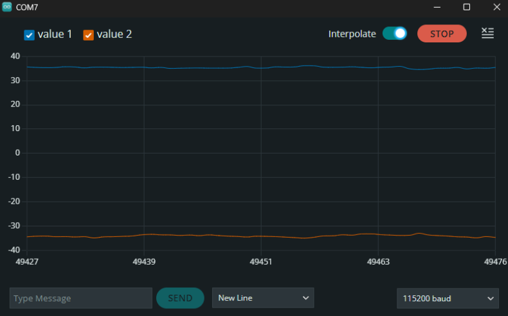This screenshot has width=508, height=316.
Task: Click the Arduino app icon in title bar
Action: (x=7, y=7)
